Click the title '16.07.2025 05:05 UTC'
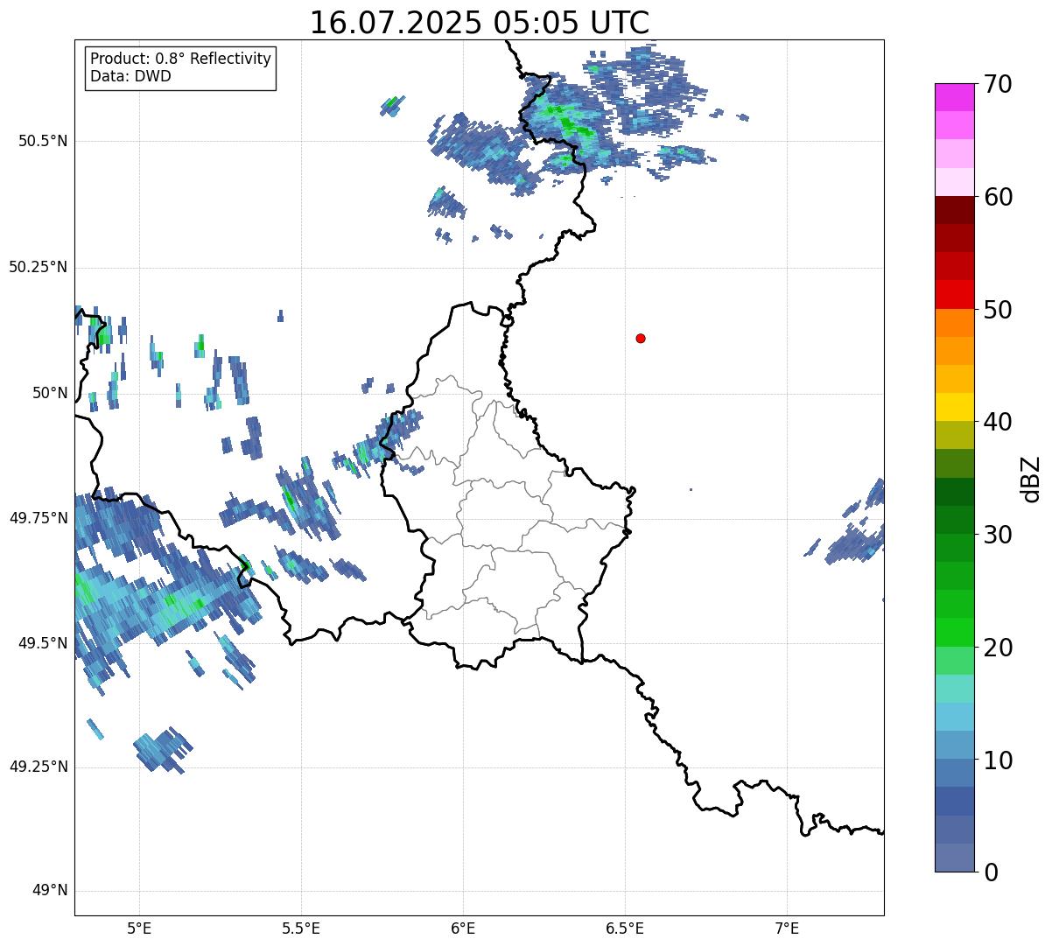The height and width of the screenshot is (946, 1052). click(x=480, y=23)
